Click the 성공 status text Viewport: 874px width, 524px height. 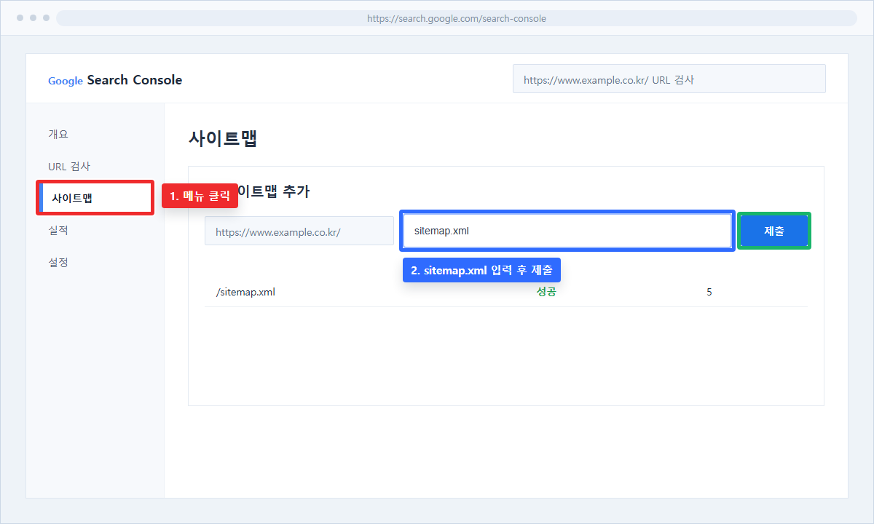pyautogui.click(x=546, y=292)
